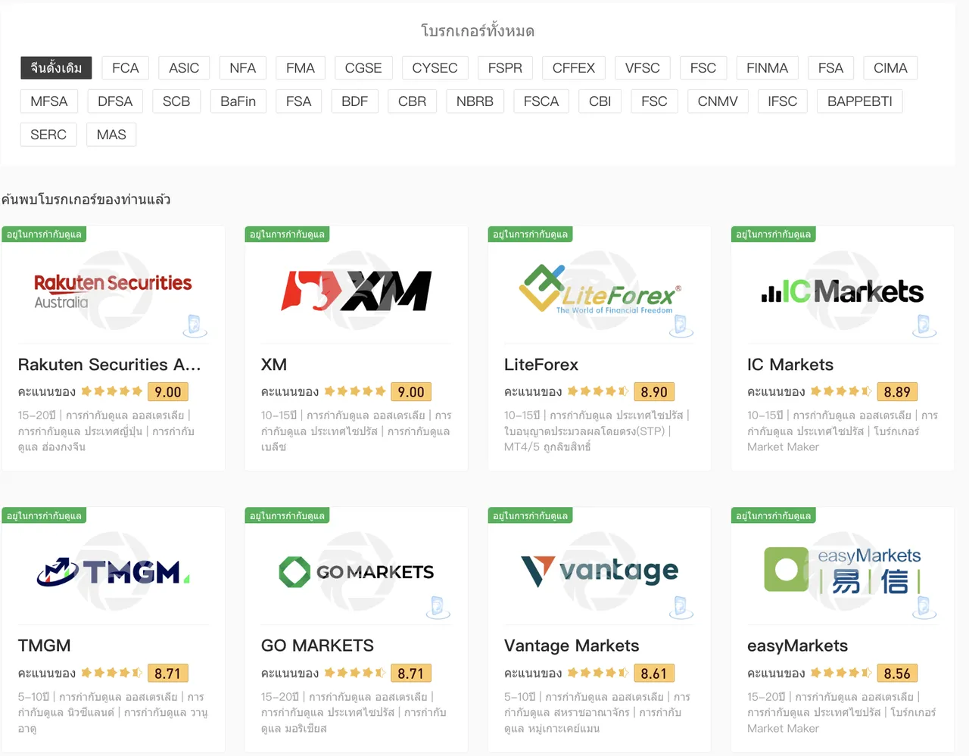Filter brokers by IFSC

pos(783,101)
